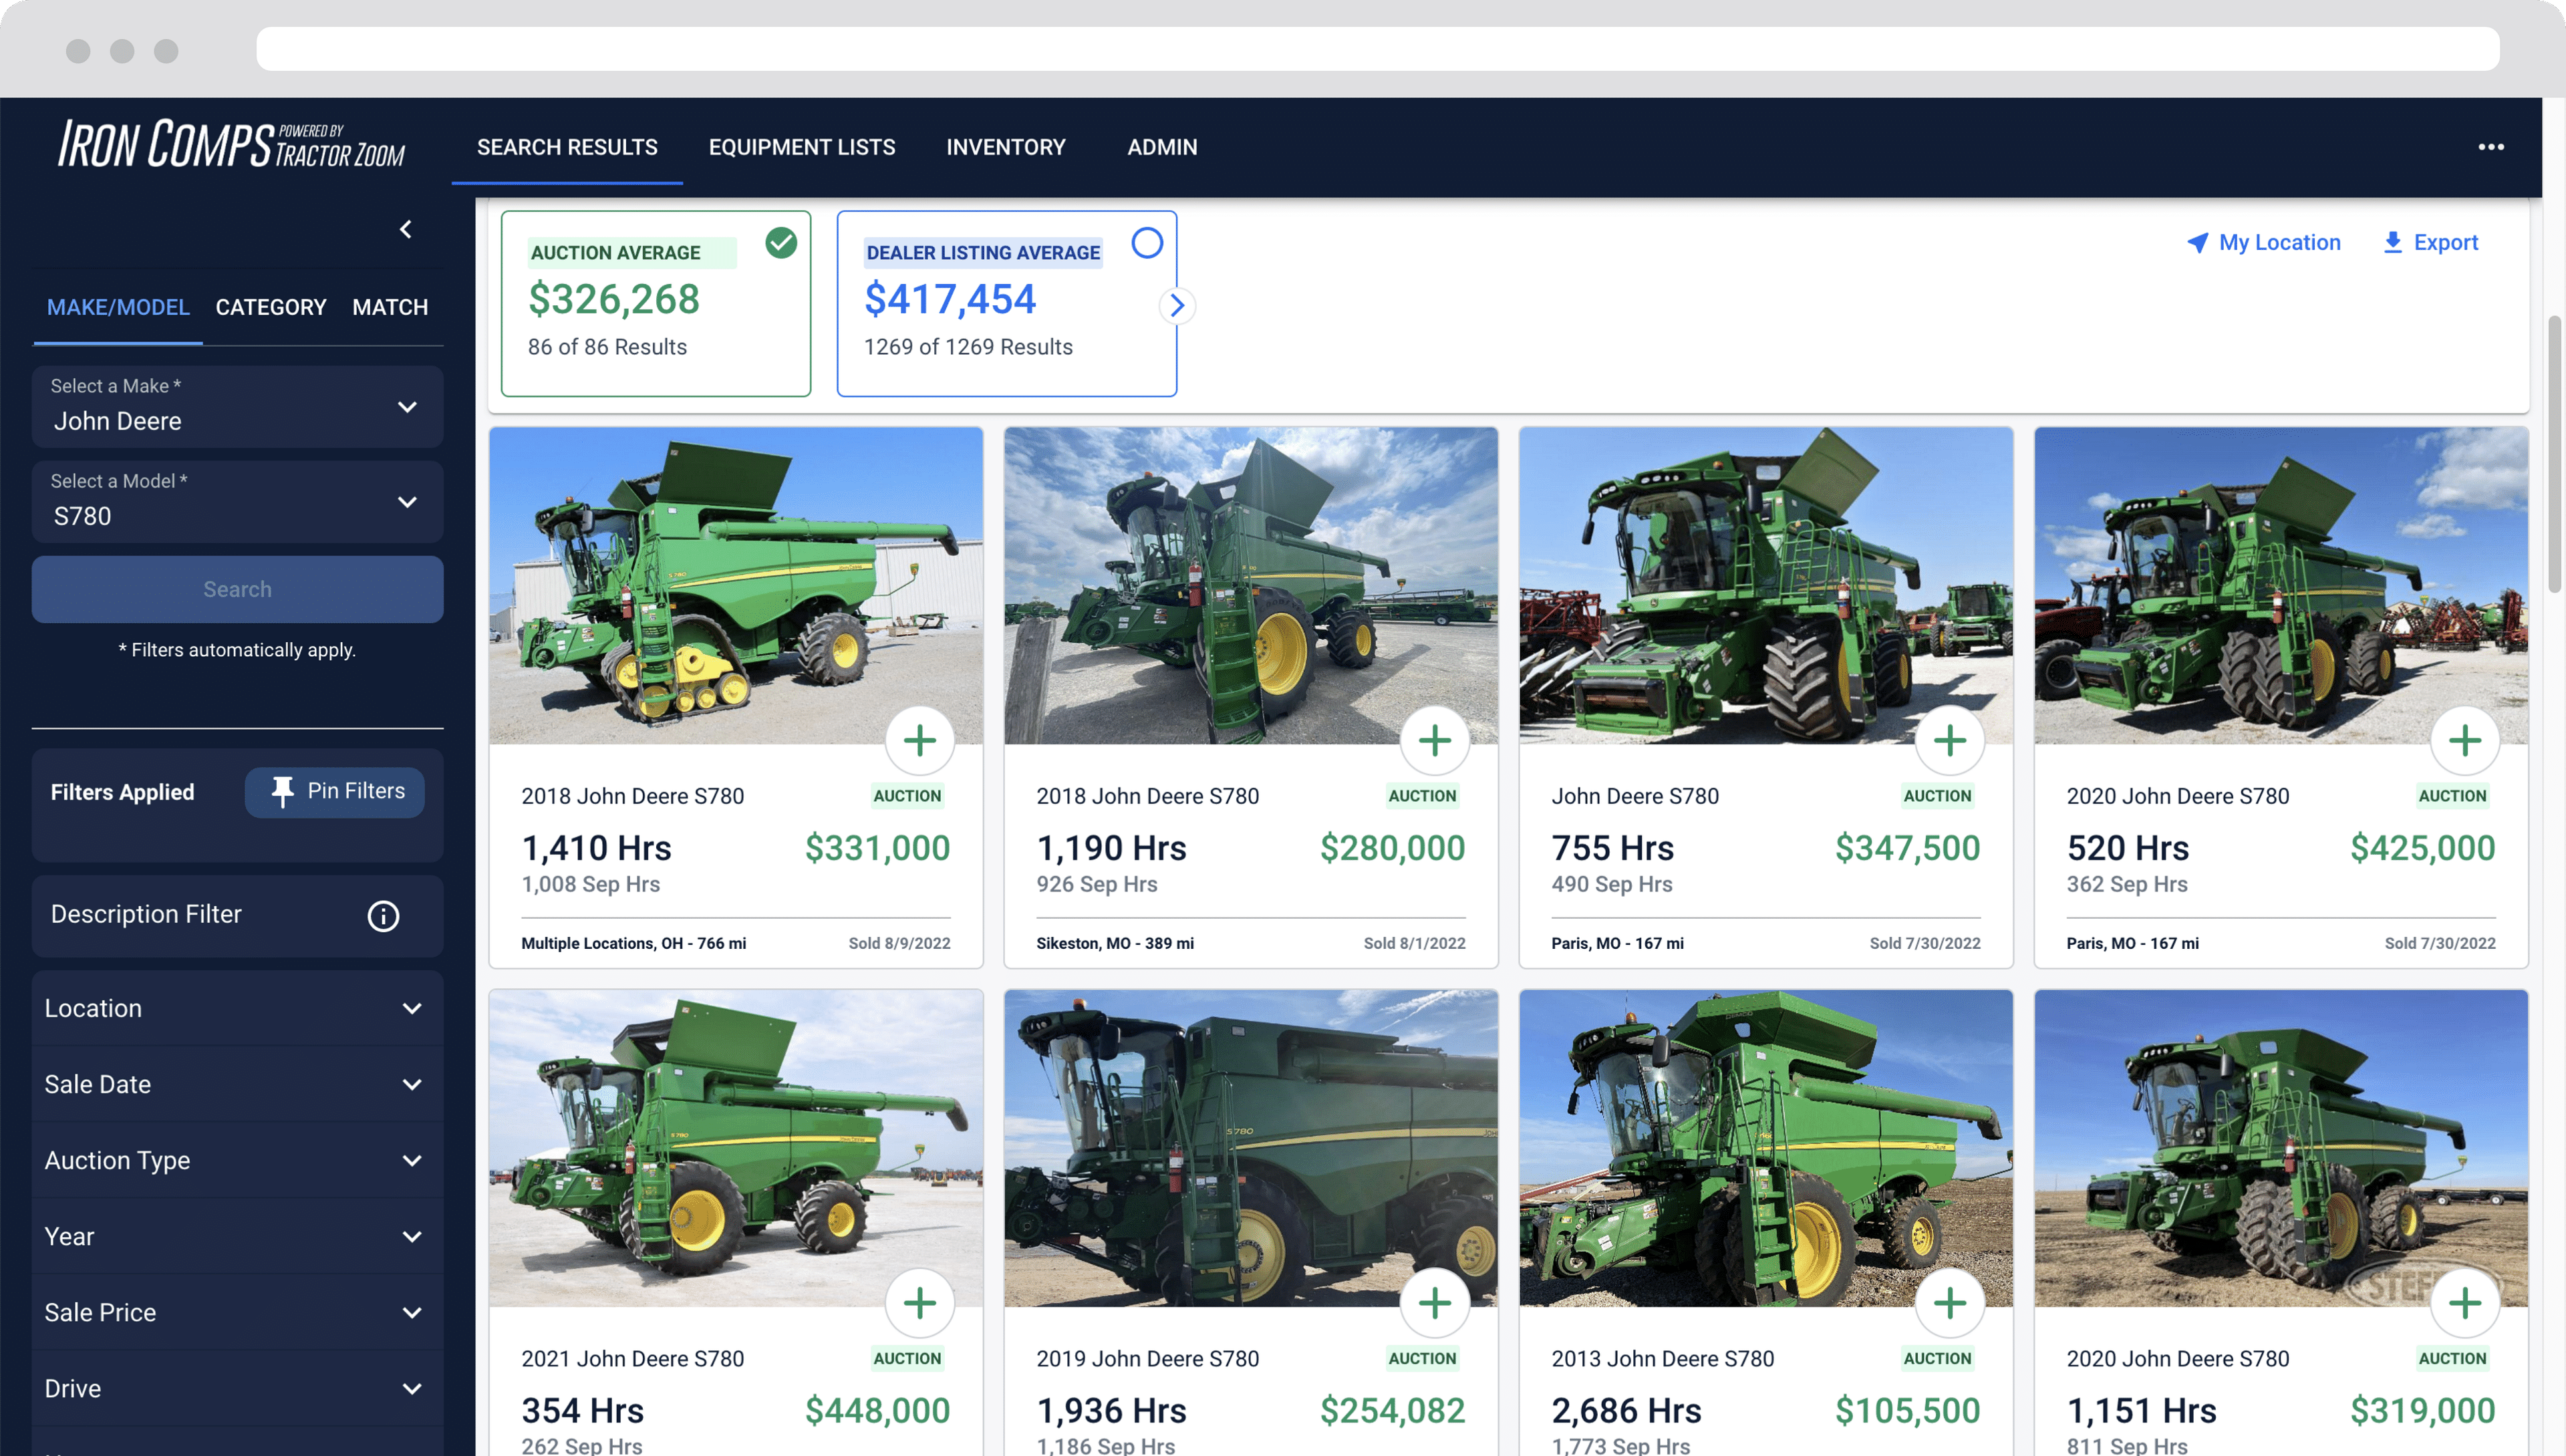Select the Make/Model sidebar tab
The height and width of the screenshot is (1456, 2566).
118,307
